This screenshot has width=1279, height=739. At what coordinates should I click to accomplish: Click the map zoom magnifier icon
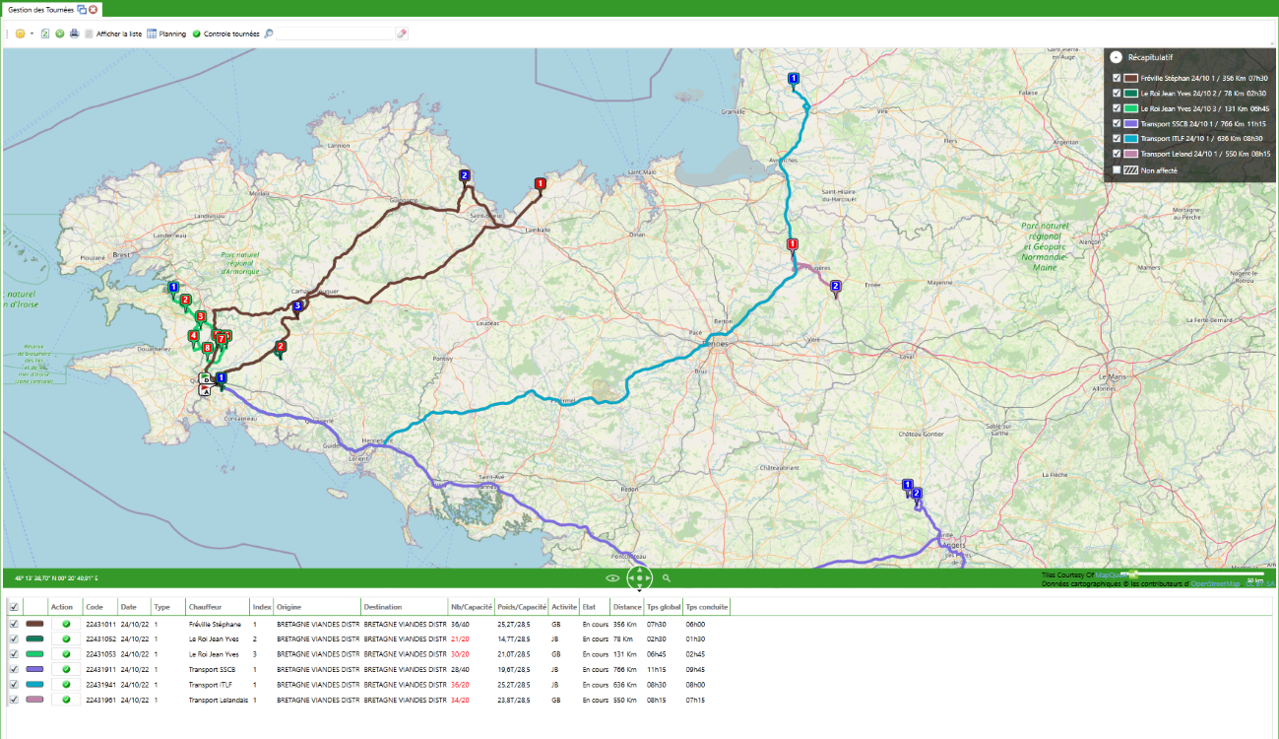pyautogui.click(x=667, y=578)
